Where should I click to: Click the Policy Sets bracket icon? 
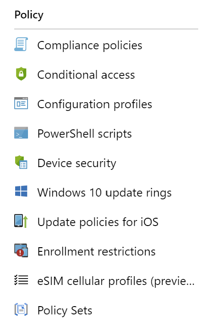(21, 309)
